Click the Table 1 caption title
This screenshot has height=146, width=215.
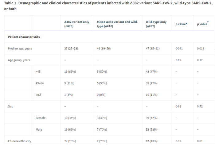[x=107, y=6]
